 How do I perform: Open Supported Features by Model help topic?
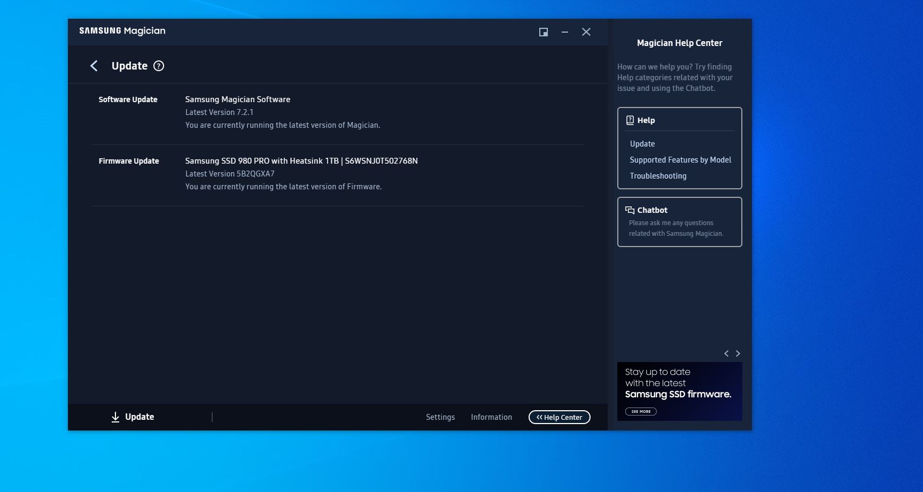coord(680,160)
